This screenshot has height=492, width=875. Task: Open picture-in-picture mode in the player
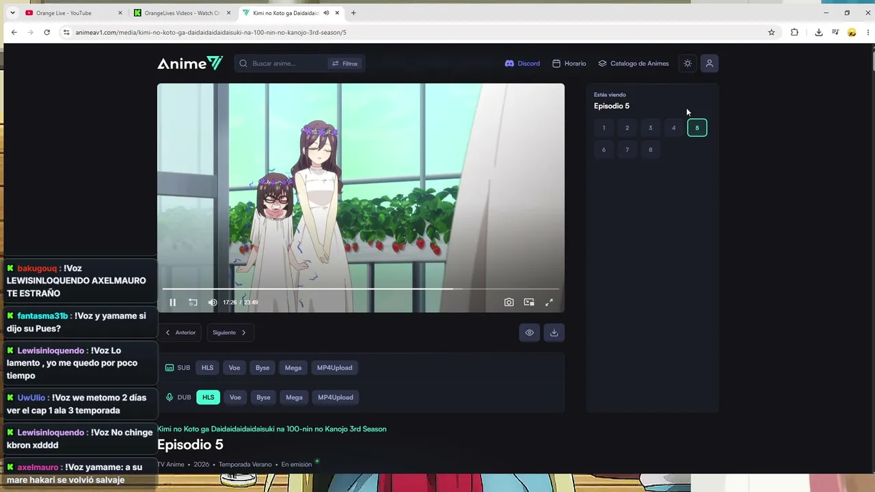pyautogui.click(x=529, y=302)
